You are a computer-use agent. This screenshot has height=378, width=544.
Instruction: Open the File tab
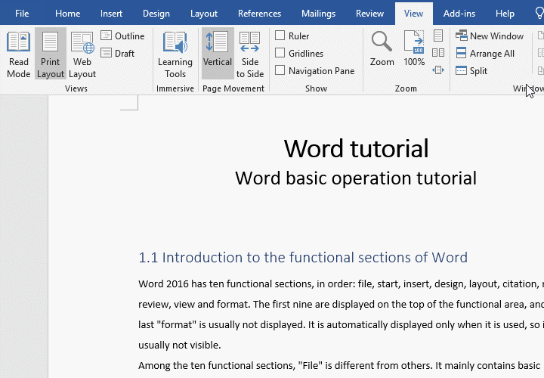pos(22,13)
